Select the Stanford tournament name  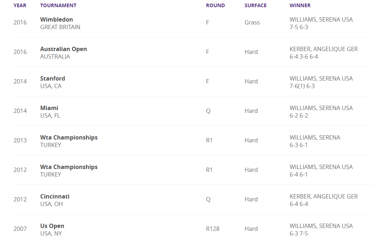tap(53, 78)
